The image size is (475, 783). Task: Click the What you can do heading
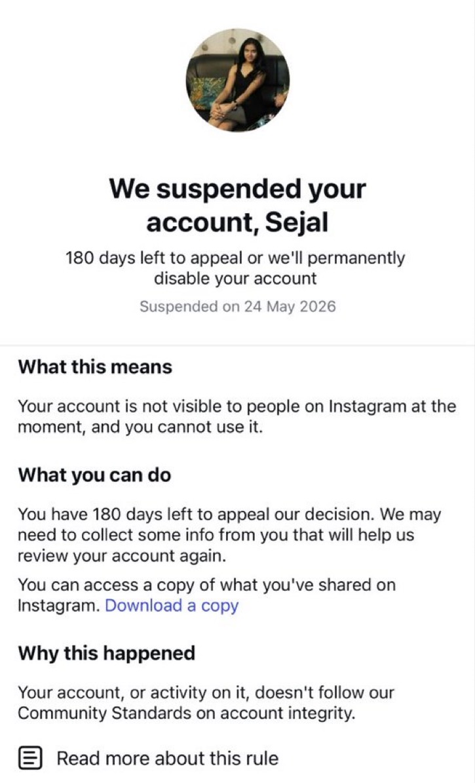[94, 475]
